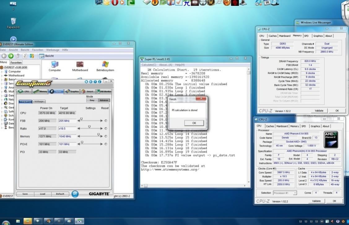Open the Betriebssystem category icon in EVEREST

point(105,66)
